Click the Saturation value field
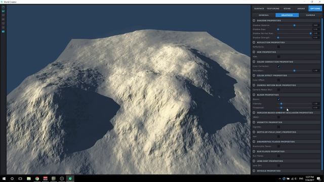Viewport: 324px width, 182px height. coord(315,71)
